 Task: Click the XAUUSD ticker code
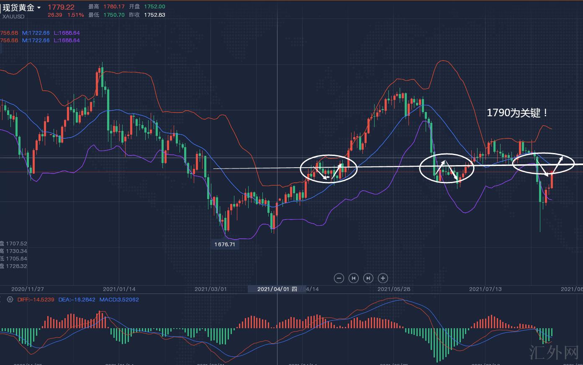pos(13,17)
